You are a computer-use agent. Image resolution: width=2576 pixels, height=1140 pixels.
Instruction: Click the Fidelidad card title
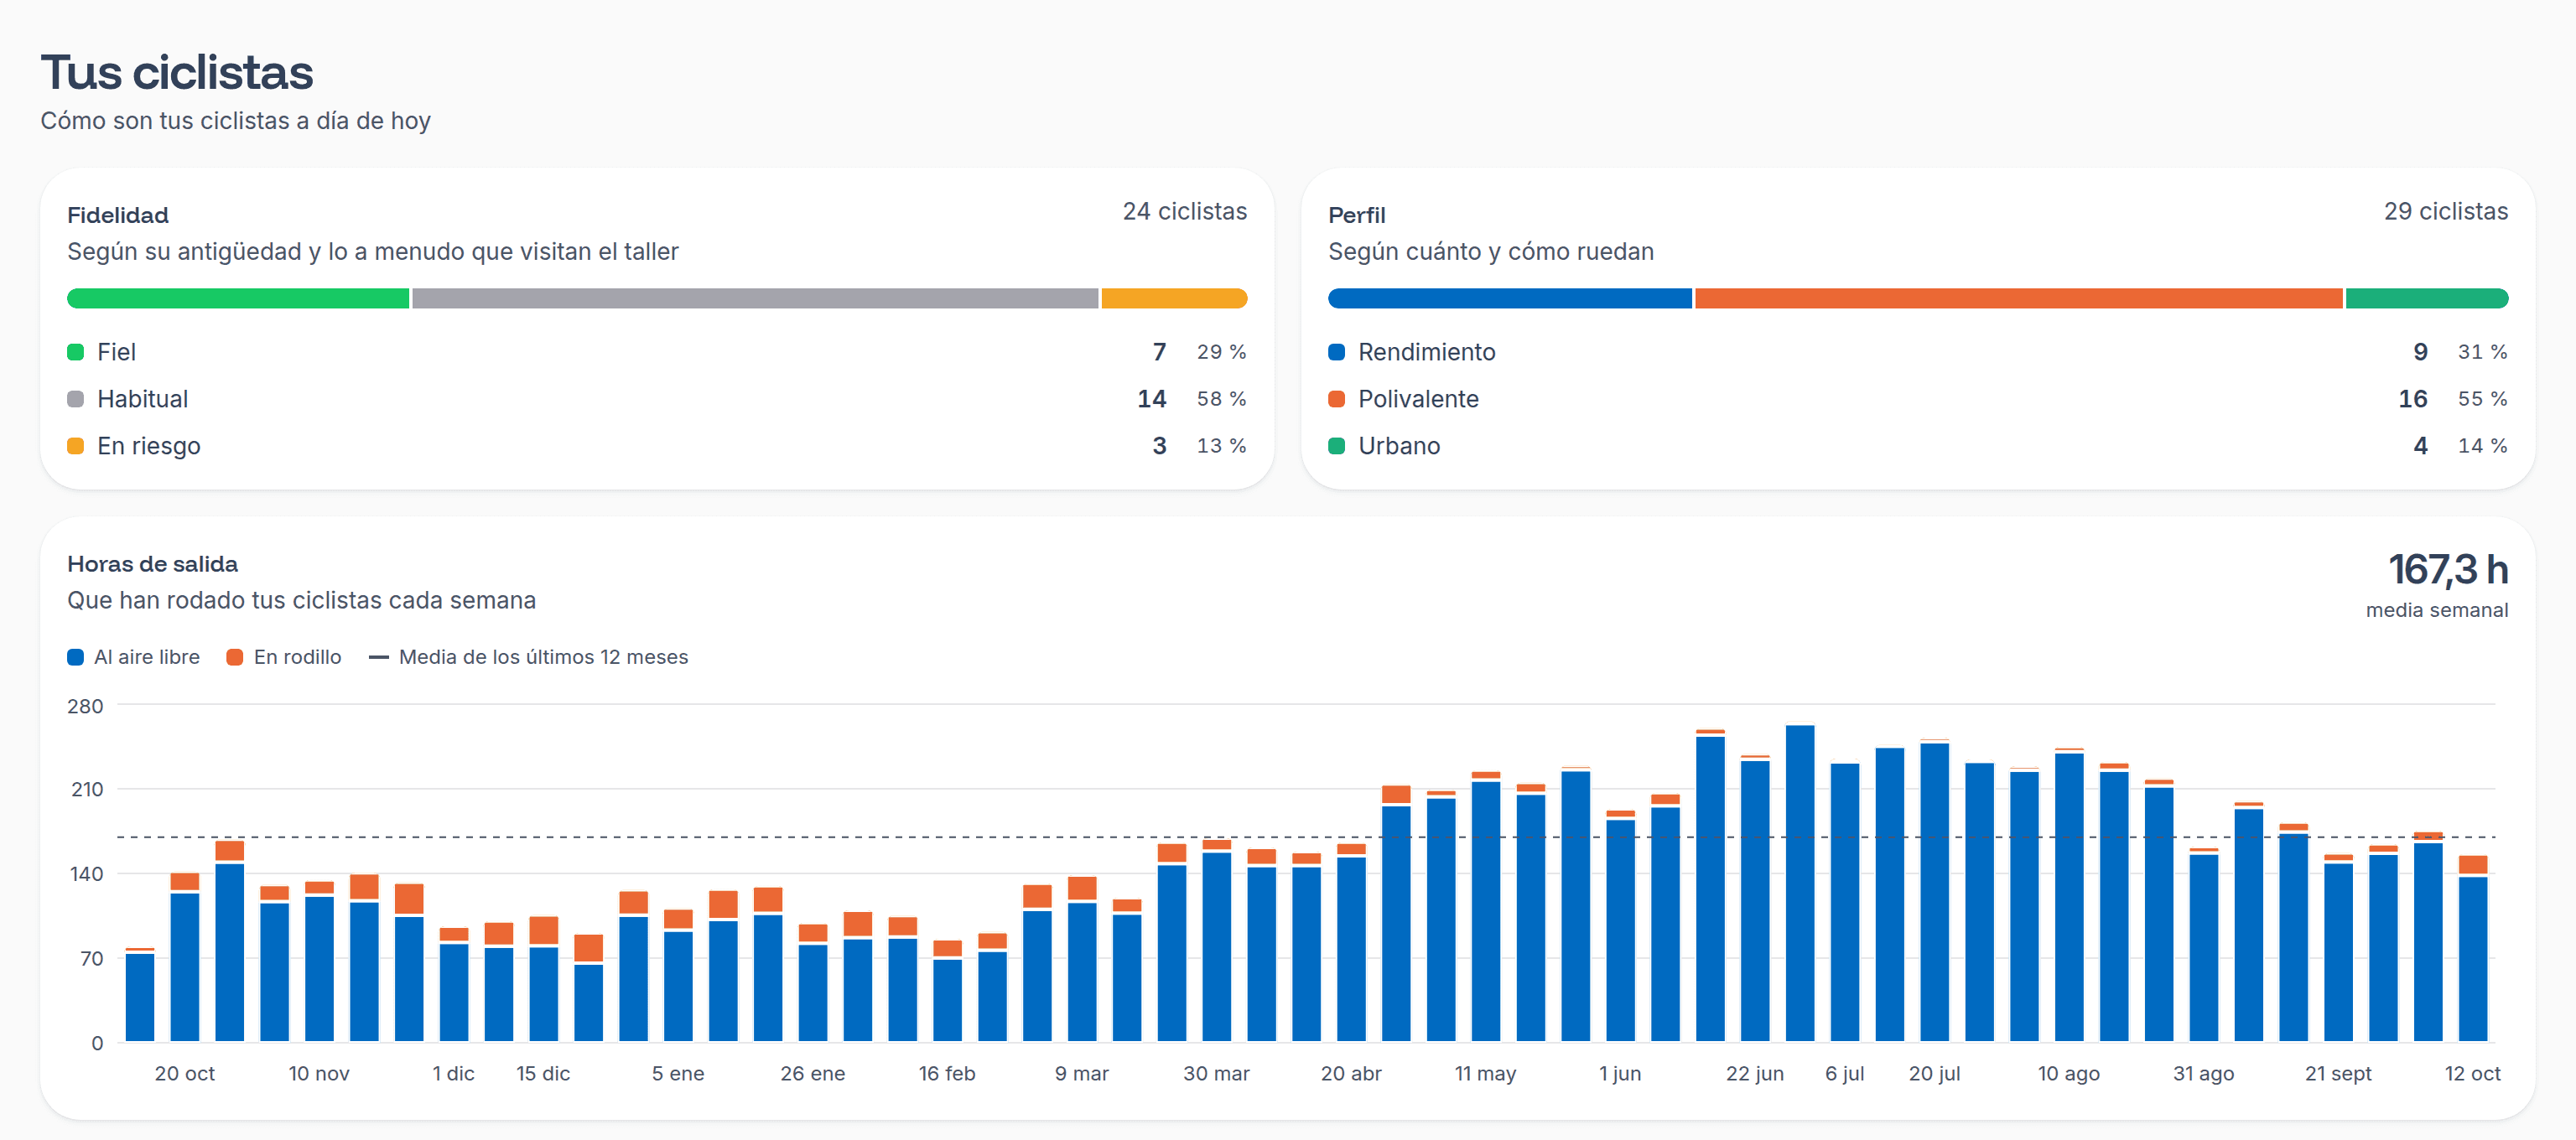[x=117, y=215]
